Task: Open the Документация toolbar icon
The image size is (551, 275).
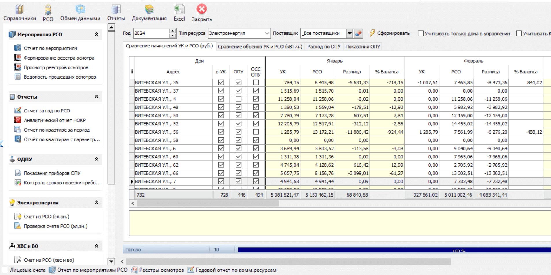Action: 149,13
